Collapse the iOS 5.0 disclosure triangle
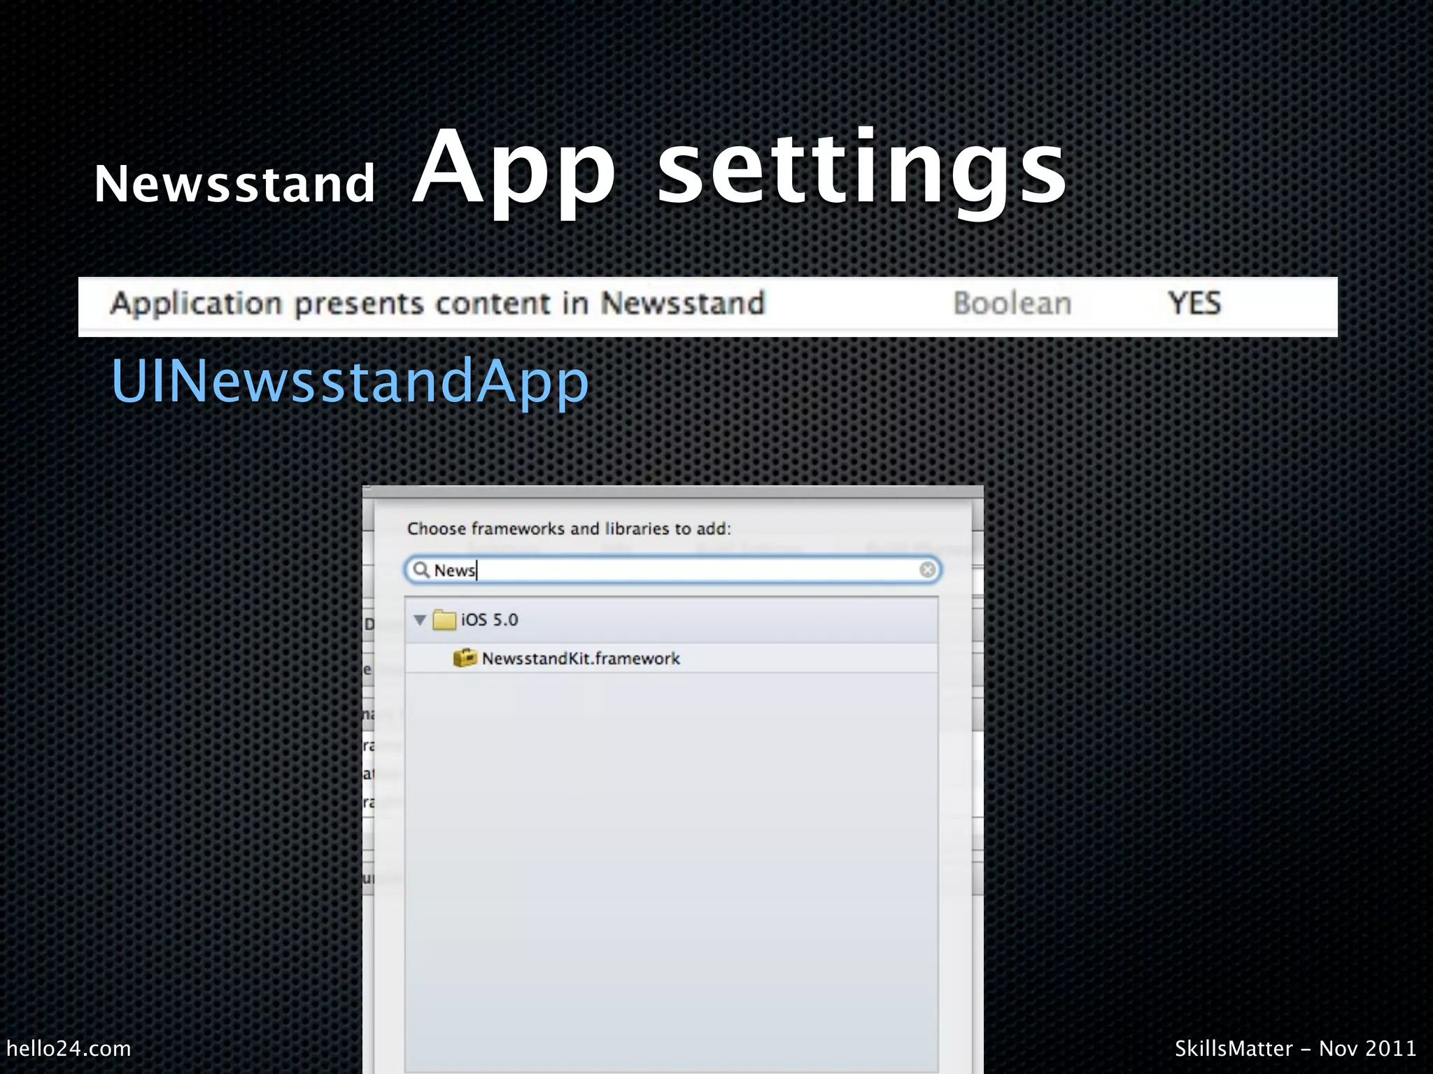Image resolution: width=1433 pixels, height=1074 pixels. pyautogui.click(x=420, y=620)
